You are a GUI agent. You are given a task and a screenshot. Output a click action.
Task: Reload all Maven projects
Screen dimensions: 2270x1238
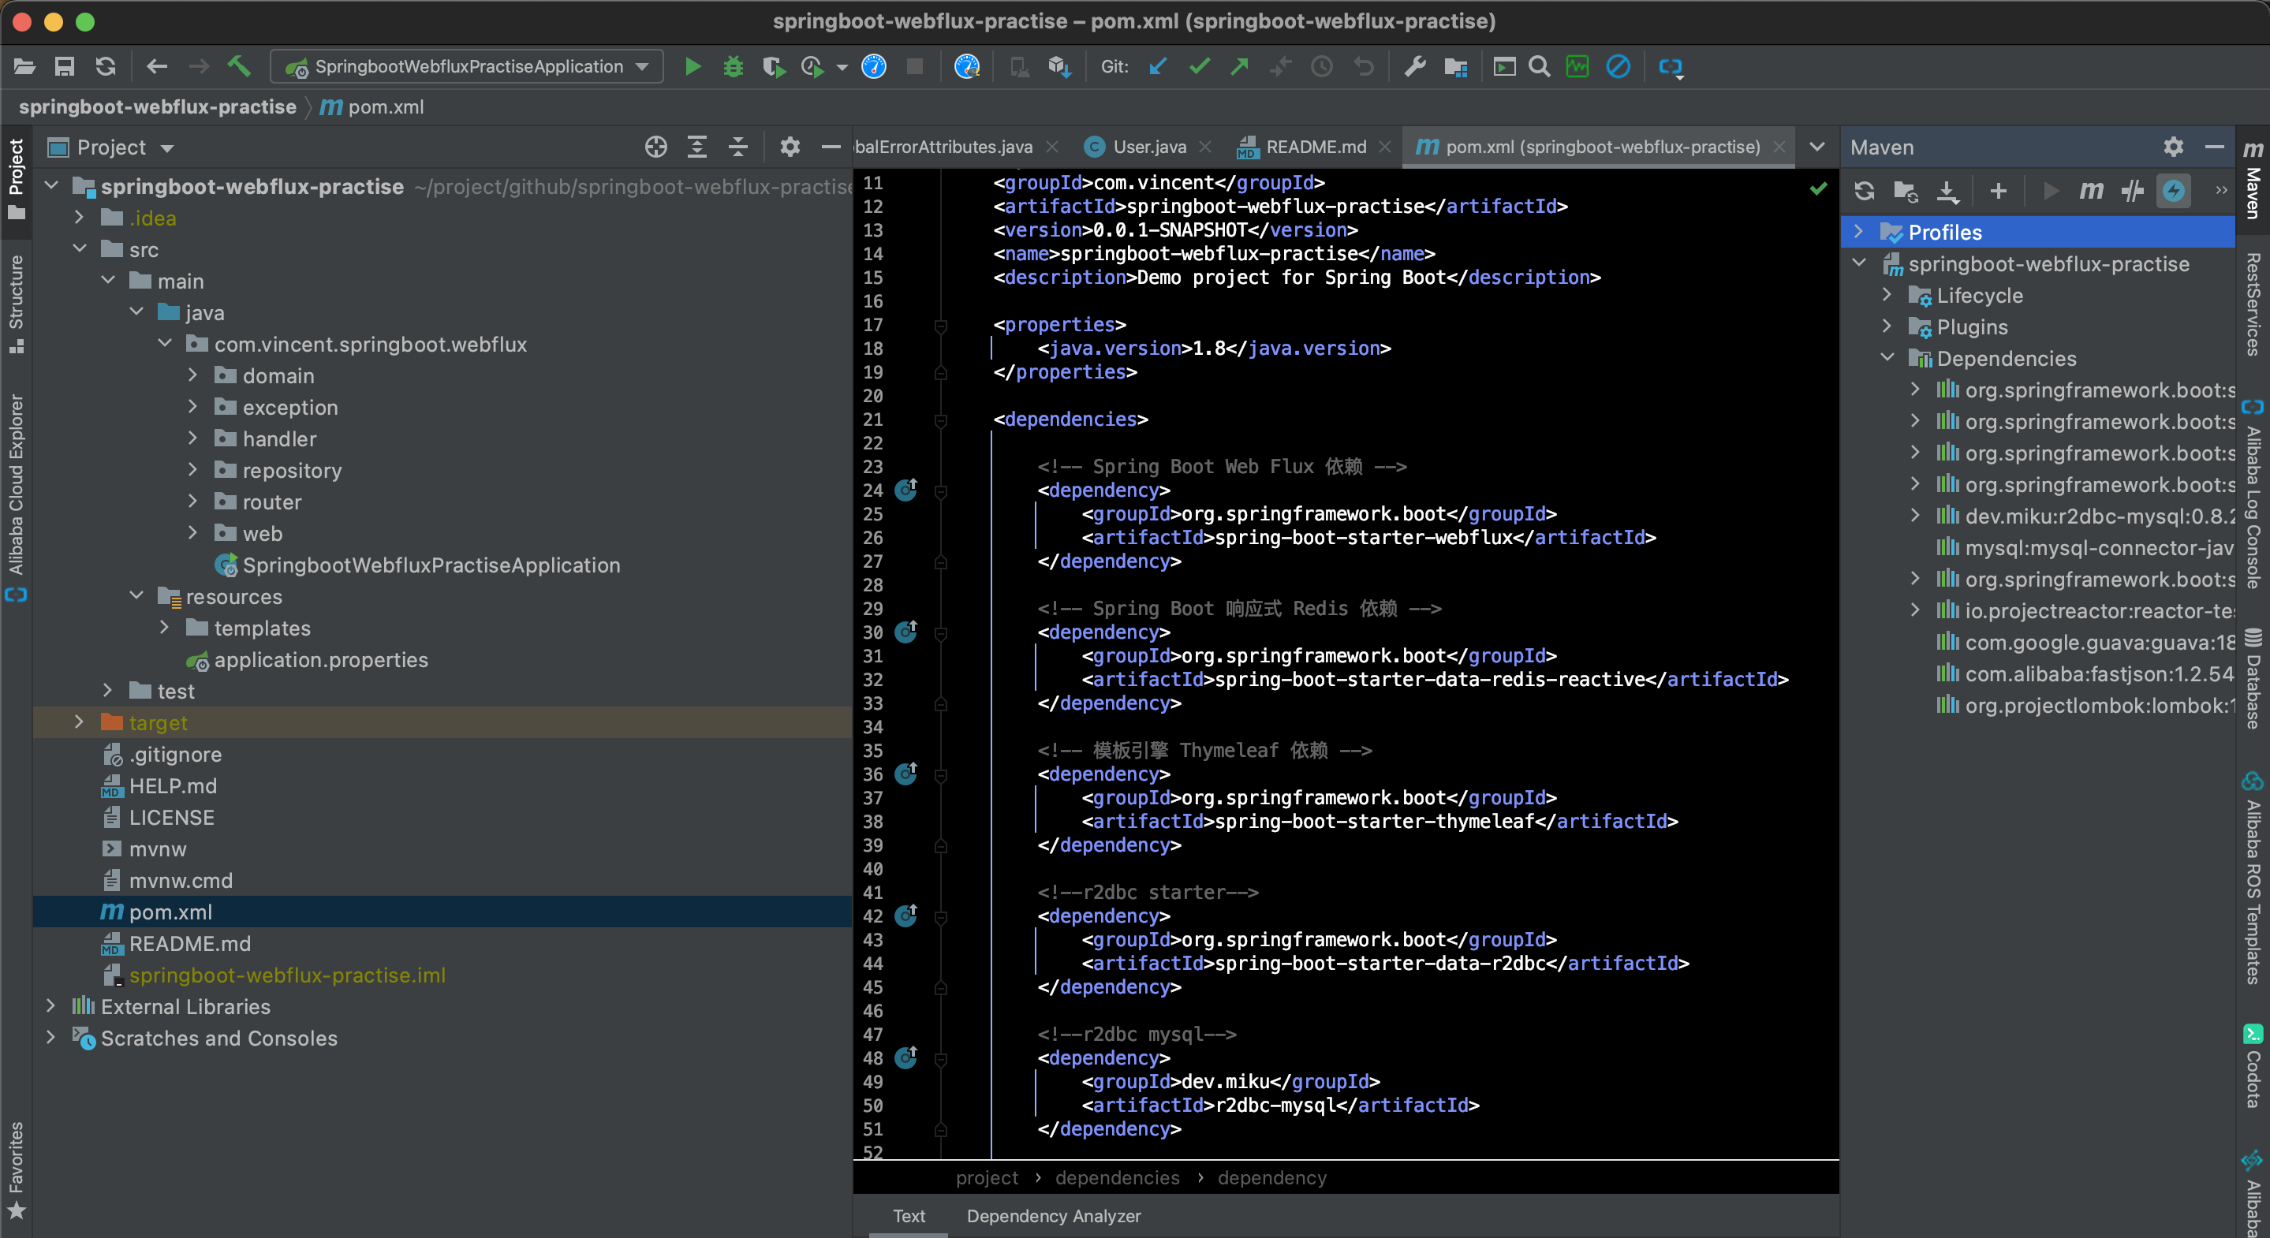pyautogui.click(x=1864, y=191)
